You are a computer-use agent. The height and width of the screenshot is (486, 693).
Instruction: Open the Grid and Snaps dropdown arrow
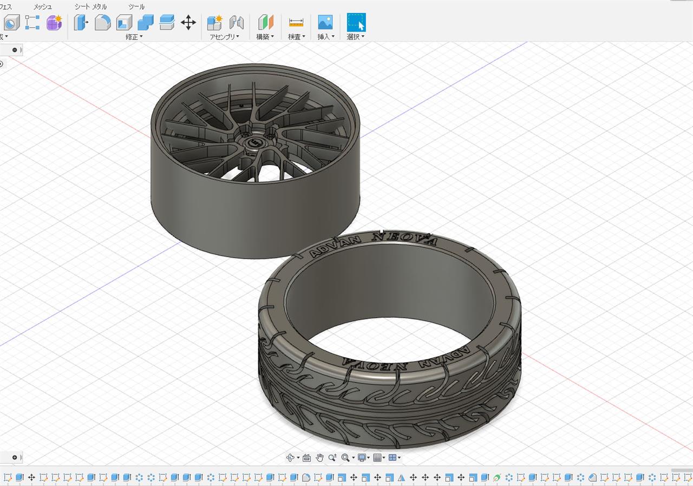coord(384,458)
